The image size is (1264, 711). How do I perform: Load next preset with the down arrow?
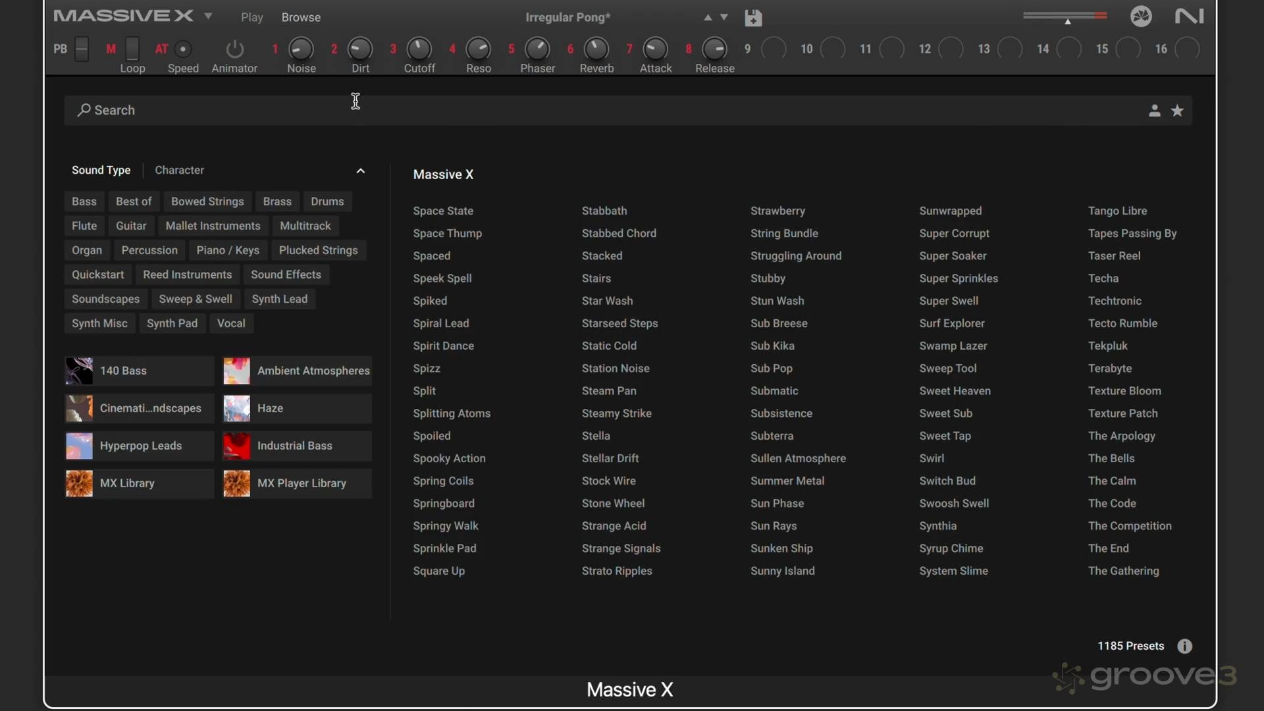tap(724, 17)
